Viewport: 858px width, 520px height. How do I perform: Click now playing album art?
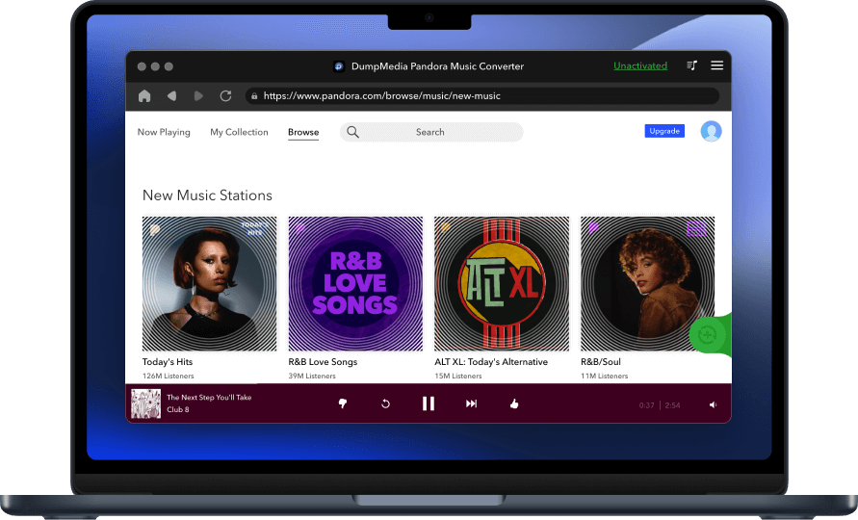tap(146, 403)
